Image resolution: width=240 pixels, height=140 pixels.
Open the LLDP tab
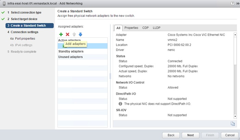tap(156, 28)
